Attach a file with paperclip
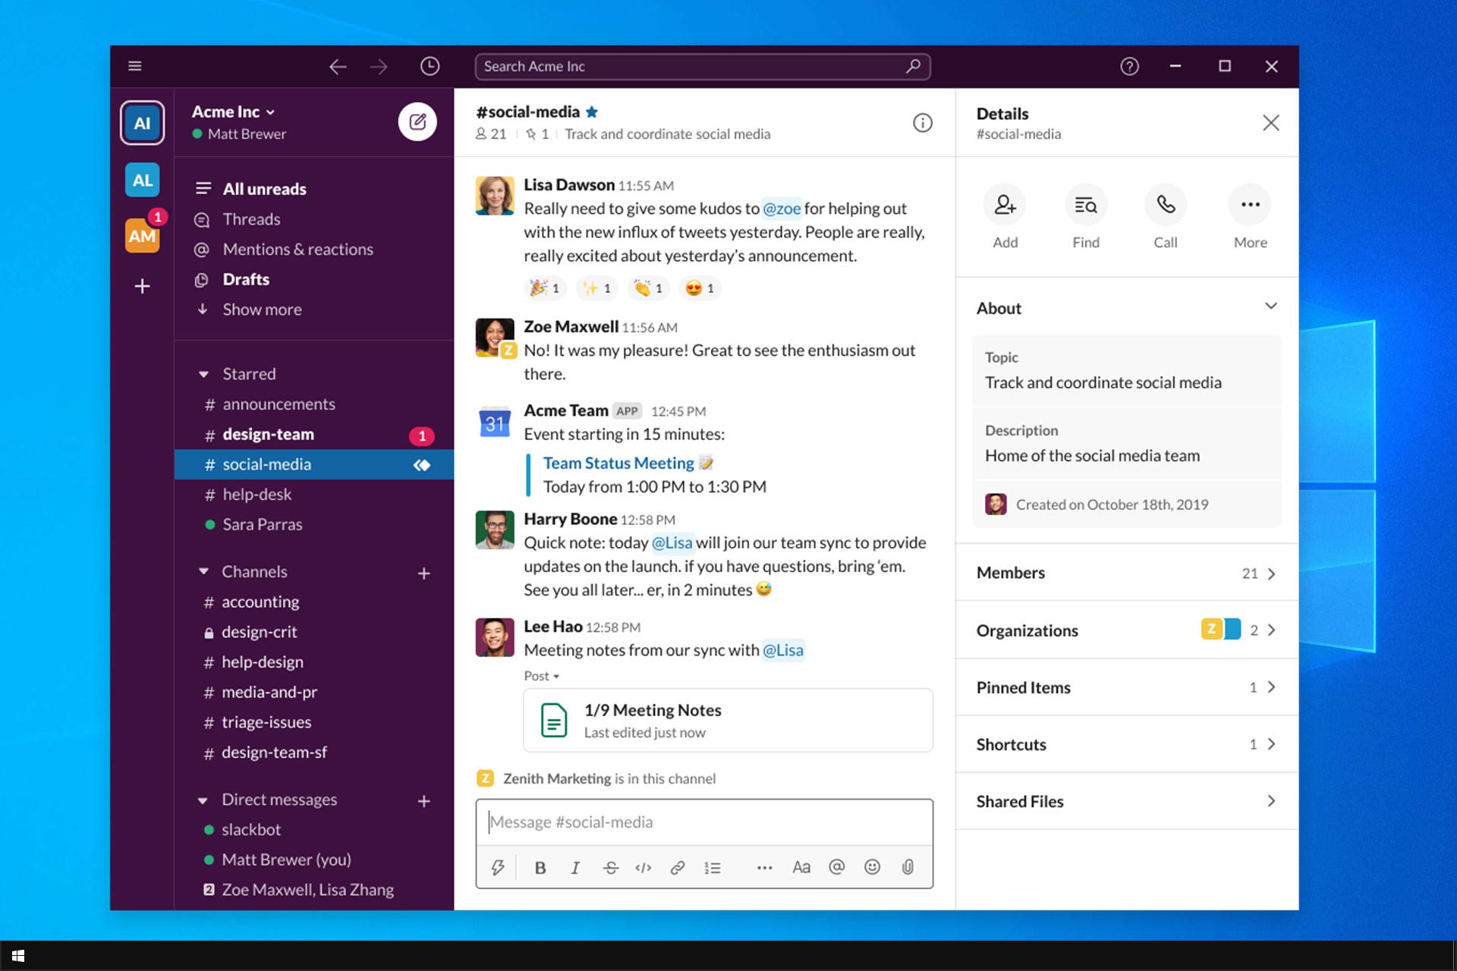The image size is (1457, 971). click(908, 867)
